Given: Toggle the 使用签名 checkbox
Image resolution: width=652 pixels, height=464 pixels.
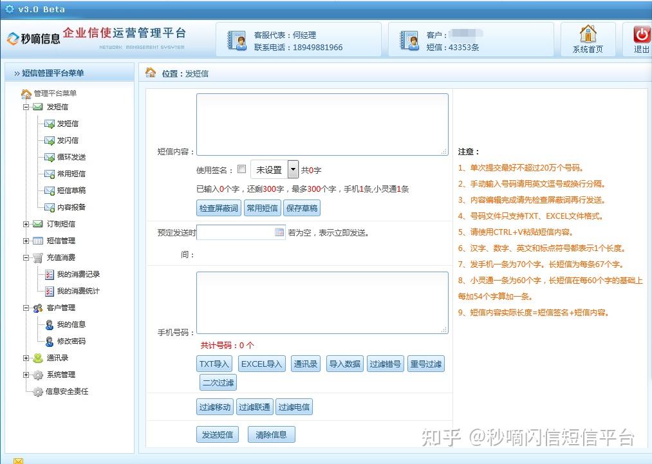Looking at the screenshot, I should click(241, 169).
